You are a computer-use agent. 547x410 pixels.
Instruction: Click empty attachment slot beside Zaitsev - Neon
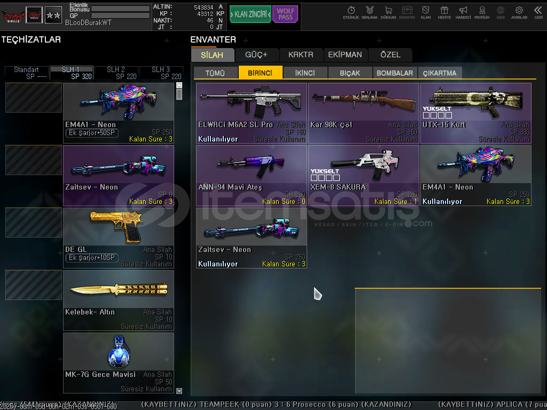point(34,160)
